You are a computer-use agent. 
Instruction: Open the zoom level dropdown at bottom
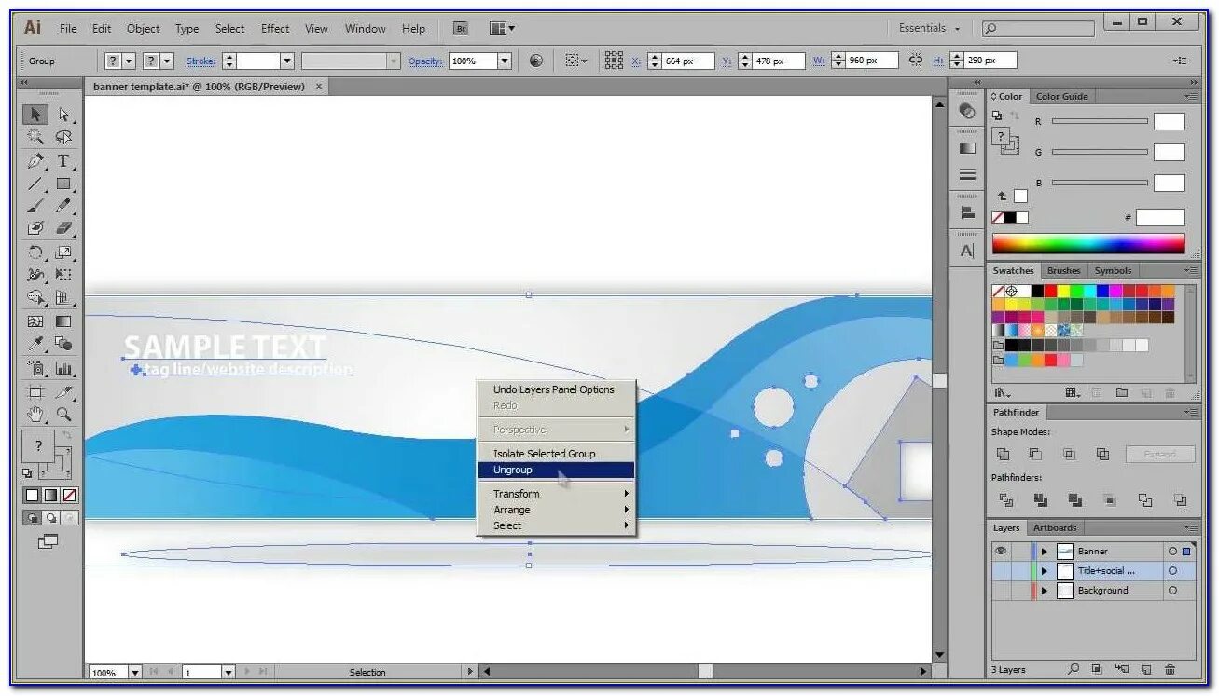pyautogui.click(x=135, y=672)
